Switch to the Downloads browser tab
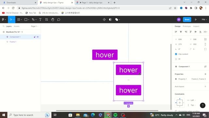The width and height of the screenshot is (209, 118). 20,3
